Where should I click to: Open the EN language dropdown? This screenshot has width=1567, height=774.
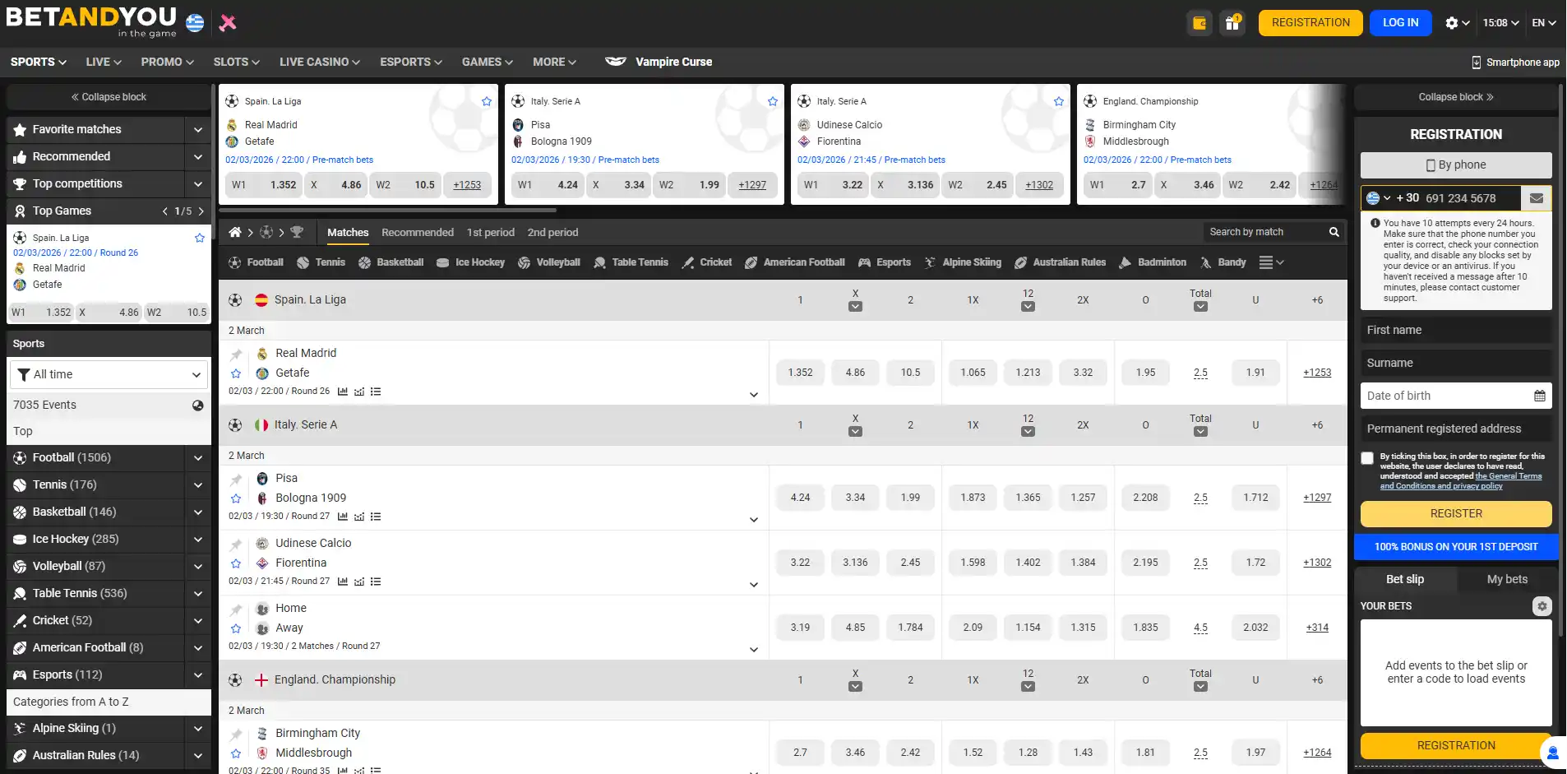pos(1544,23)
